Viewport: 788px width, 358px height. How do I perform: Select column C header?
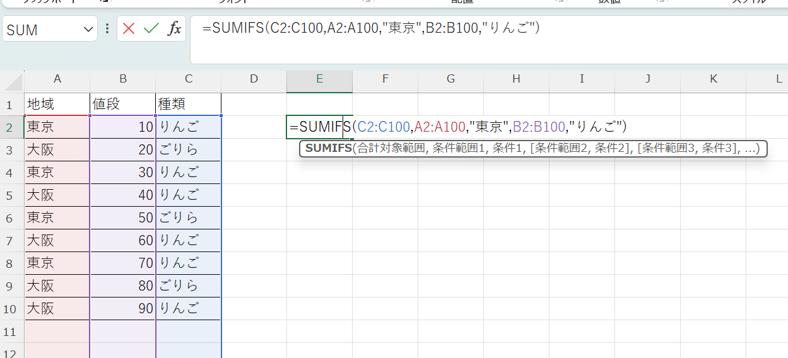189,79
